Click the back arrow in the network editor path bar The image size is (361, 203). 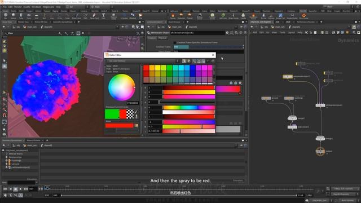(x=252, y=27)
